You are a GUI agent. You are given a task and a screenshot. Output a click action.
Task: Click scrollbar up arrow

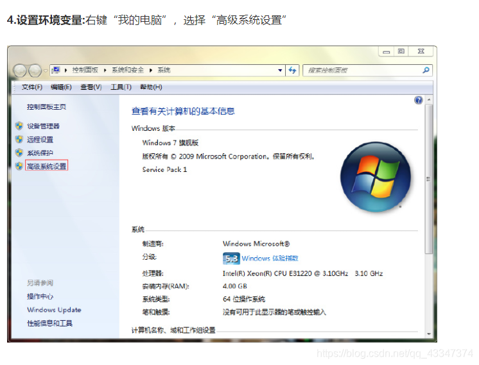coord(429,100)
